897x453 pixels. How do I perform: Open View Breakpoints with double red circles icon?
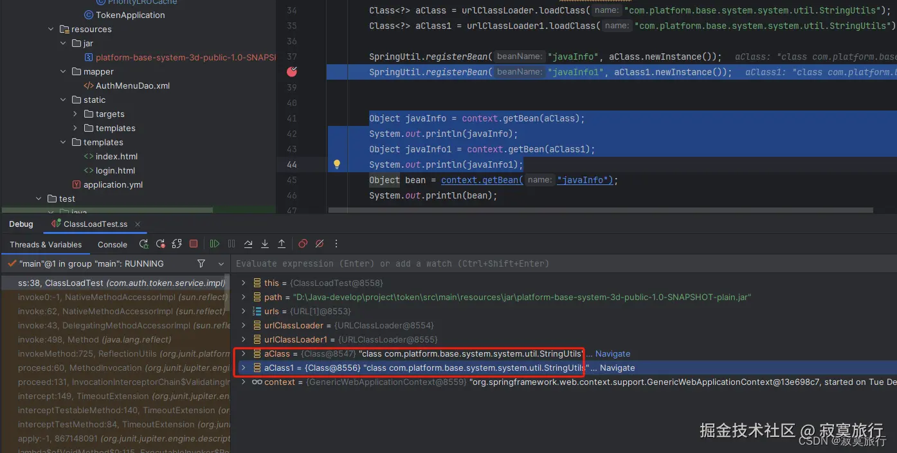(x=303, y=244)
